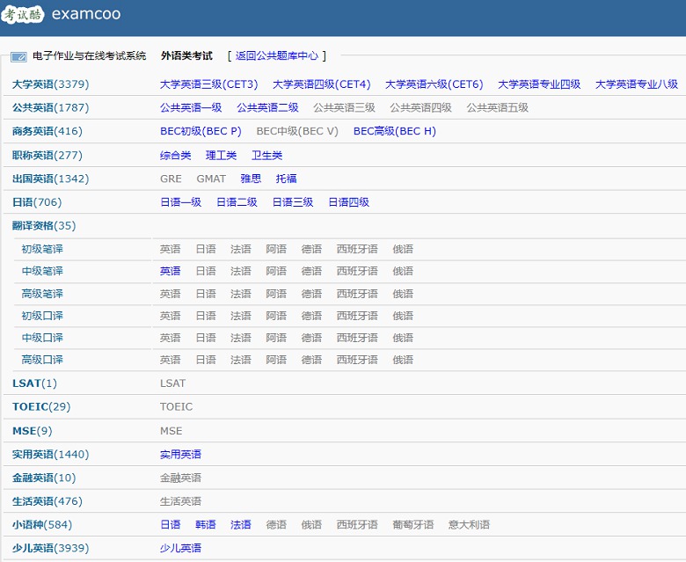Viewport: 686px width, 562px height.
Task: Go to 大学英语专业八级 section
Action: (x=636, y=84)
